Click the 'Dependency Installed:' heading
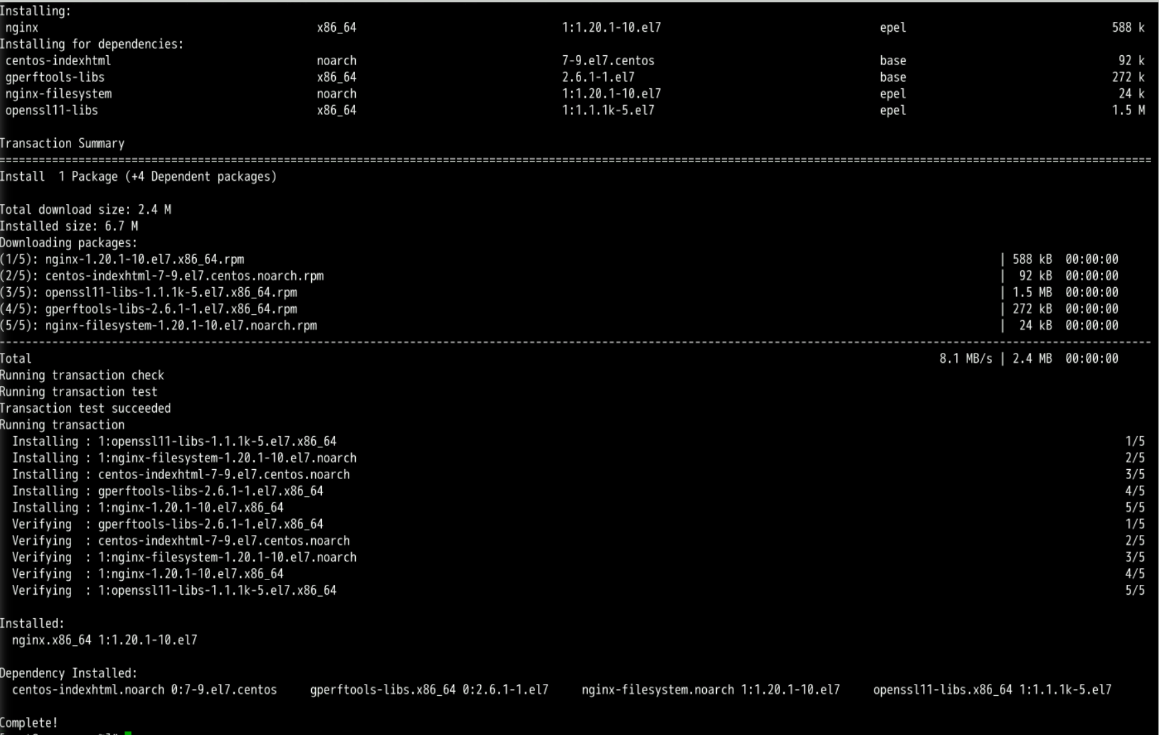The image size is (1159, 735). click(68, 673)
